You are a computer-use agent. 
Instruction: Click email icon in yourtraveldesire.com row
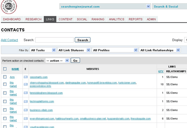click(26, 127)
